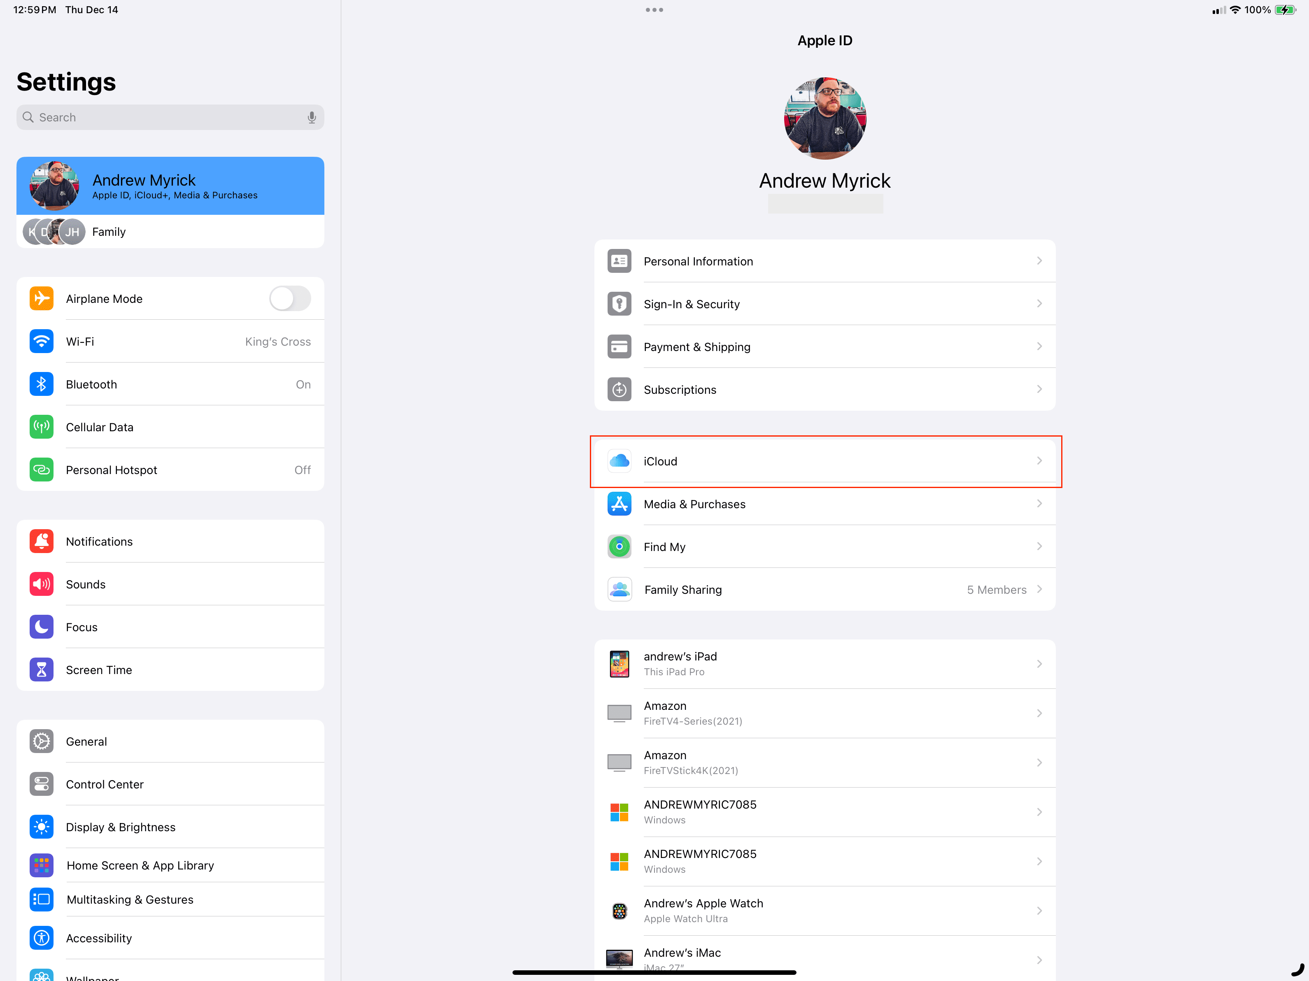The image size is (1309, 981).
Task: Open Amazon FireTV4-Series(2021) device
Action: coord(825,713)
